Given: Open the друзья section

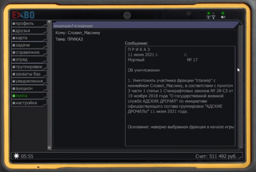Looking at the screenshot, I should coord(29,30).
